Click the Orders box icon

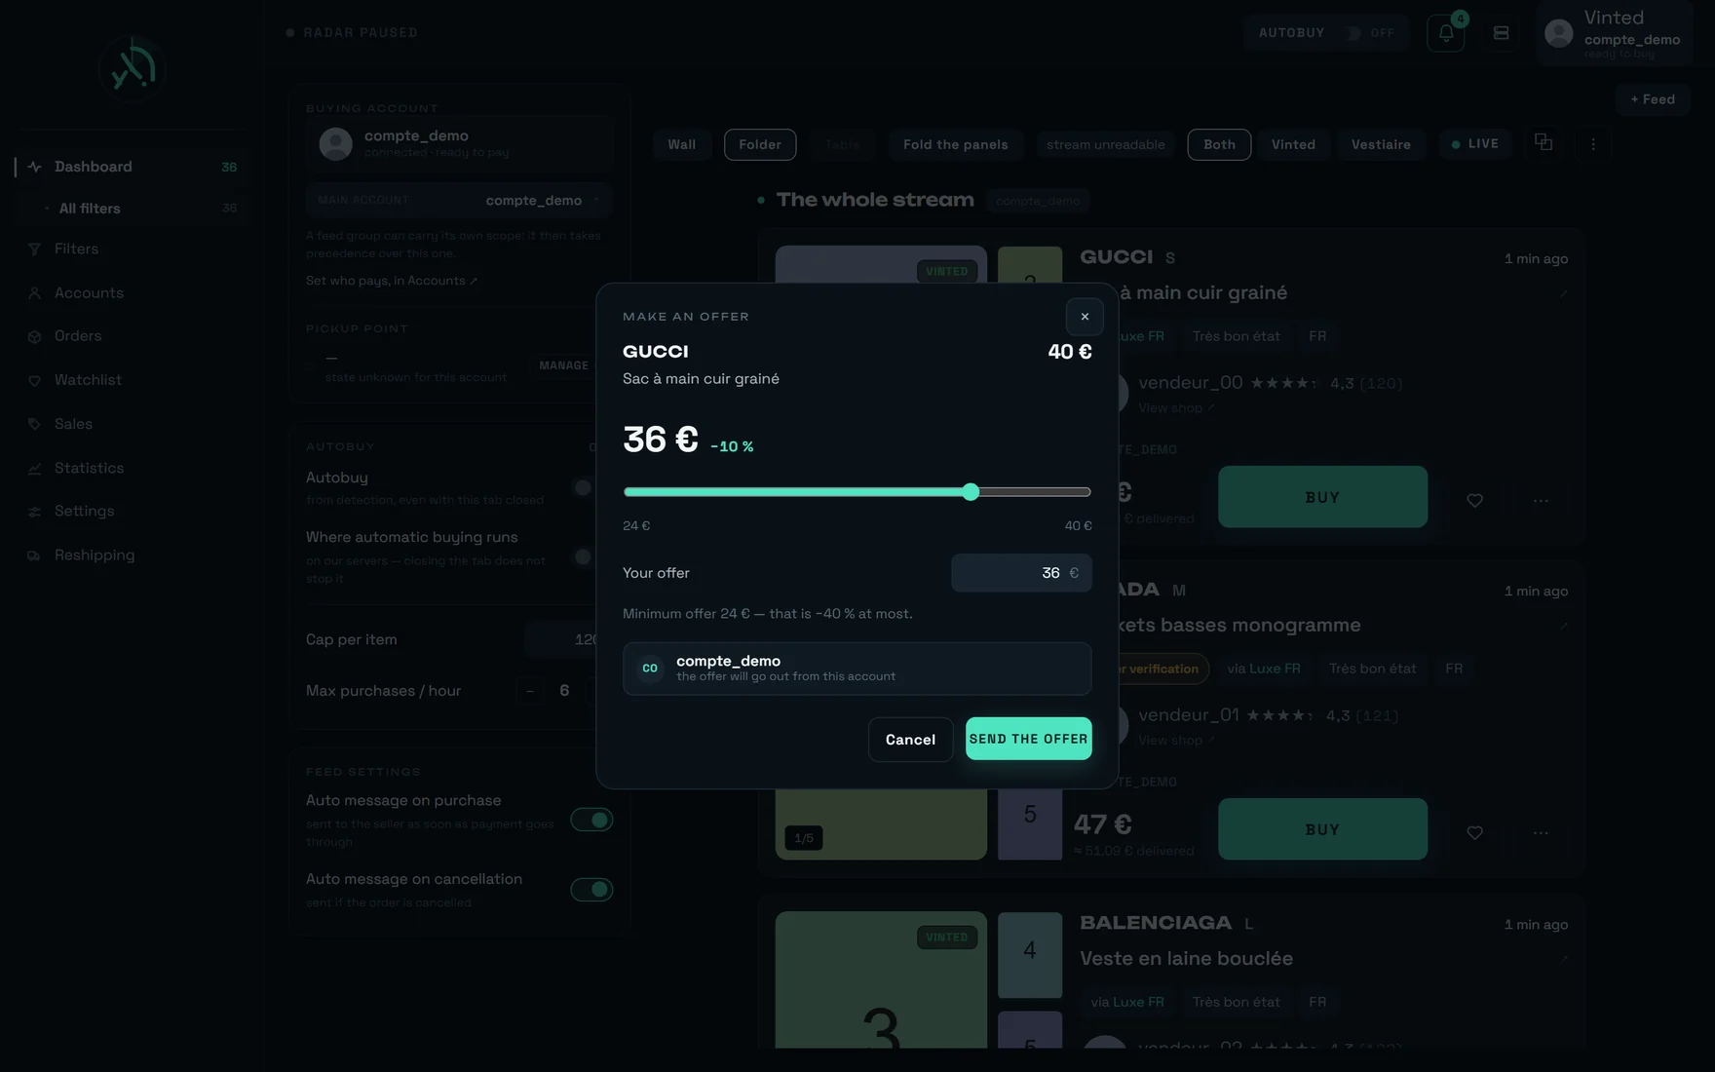click(x=34, y=337)
